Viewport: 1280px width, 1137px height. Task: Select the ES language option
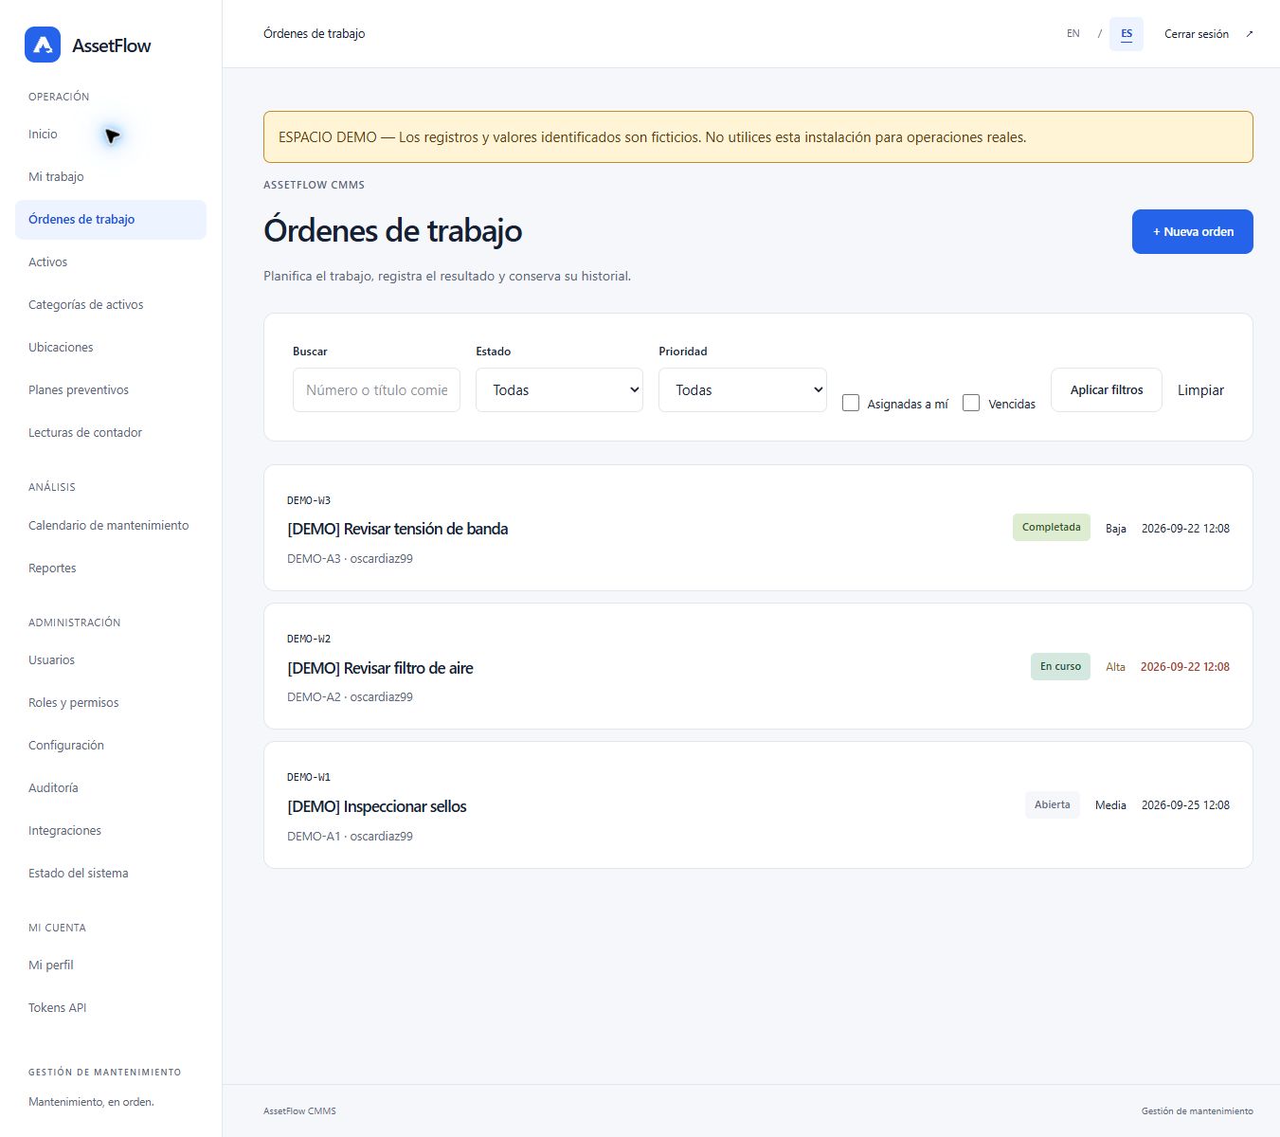(1127, 34)
